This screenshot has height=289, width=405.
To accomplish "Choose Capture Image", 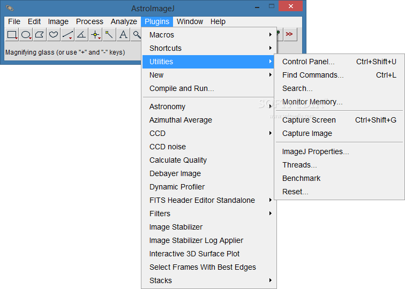I will coord(339,133).
